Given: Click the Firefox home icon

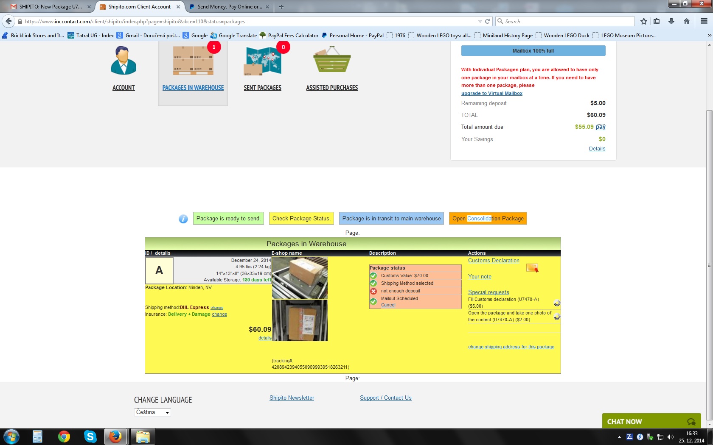Looking at the screenshot, I should point(687,21).
